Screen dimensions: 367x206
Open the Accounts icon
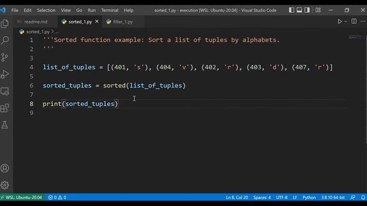pos(5,168)
